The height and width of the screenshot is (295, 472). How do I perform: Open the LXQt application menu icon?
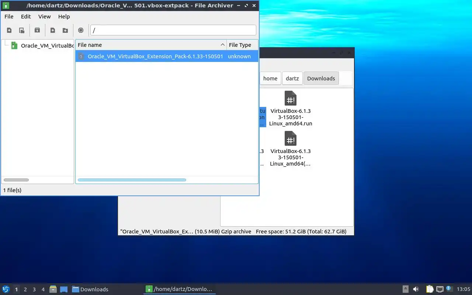[x=6, y=289]
